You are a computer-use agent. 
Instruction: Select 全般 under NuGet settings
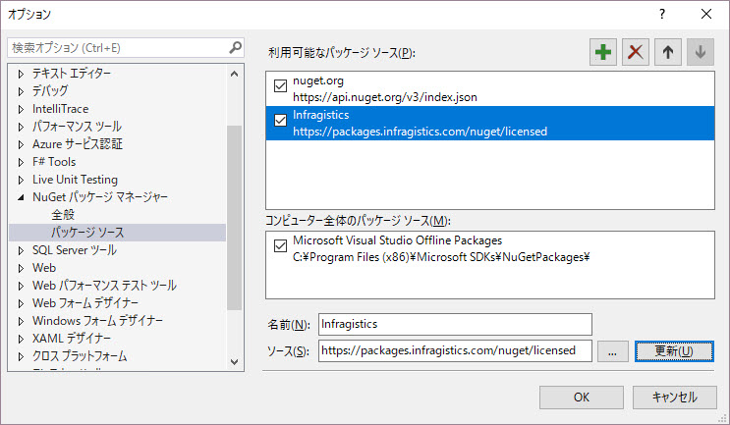point(63,215)
